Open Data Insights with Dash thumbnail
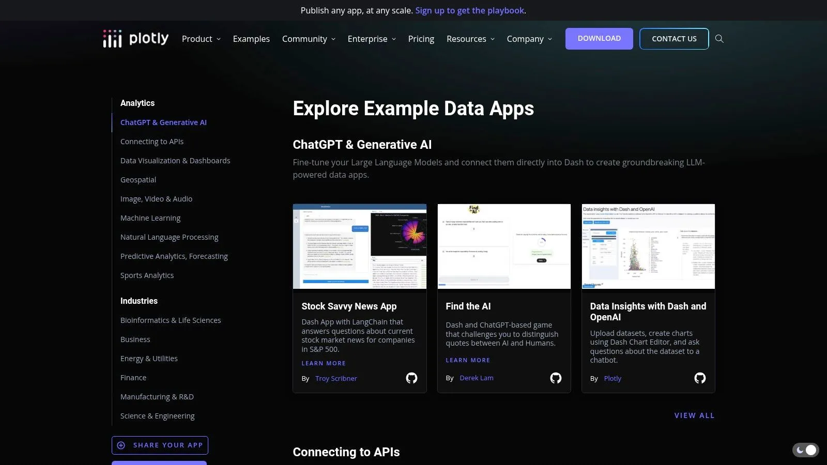 [648, 246]
